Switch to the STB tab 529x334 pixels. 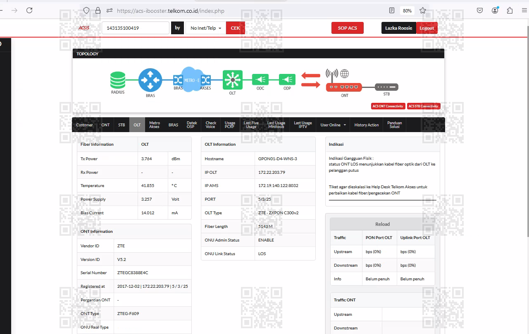tap(122, 125)
